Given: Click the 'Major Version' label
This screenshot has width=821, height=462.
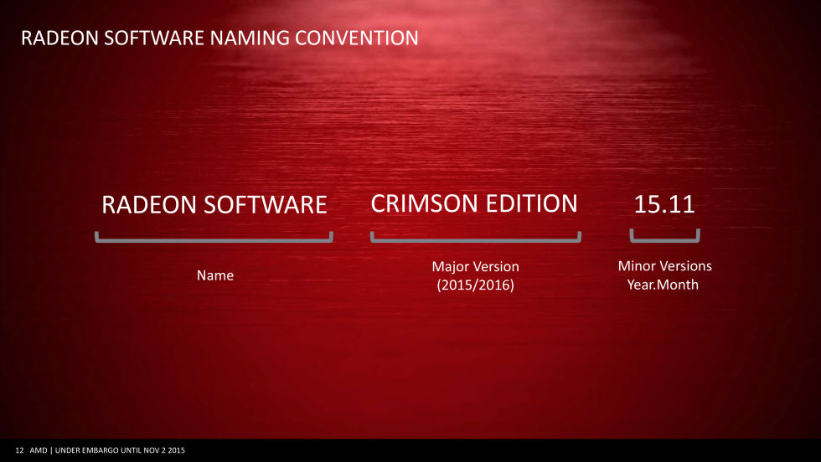Looking at the screenshot, I should point(476,266).
